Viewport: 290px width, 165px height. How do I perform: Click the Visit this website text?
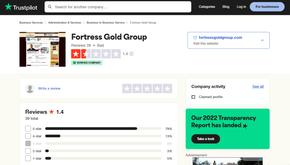click(206, 43)
